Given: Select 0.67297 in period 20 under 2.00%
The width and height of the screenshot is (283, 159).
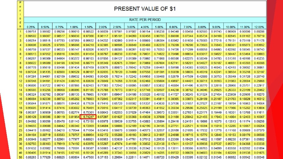Looking at the screenshot, I should click(x=103, y=117).
